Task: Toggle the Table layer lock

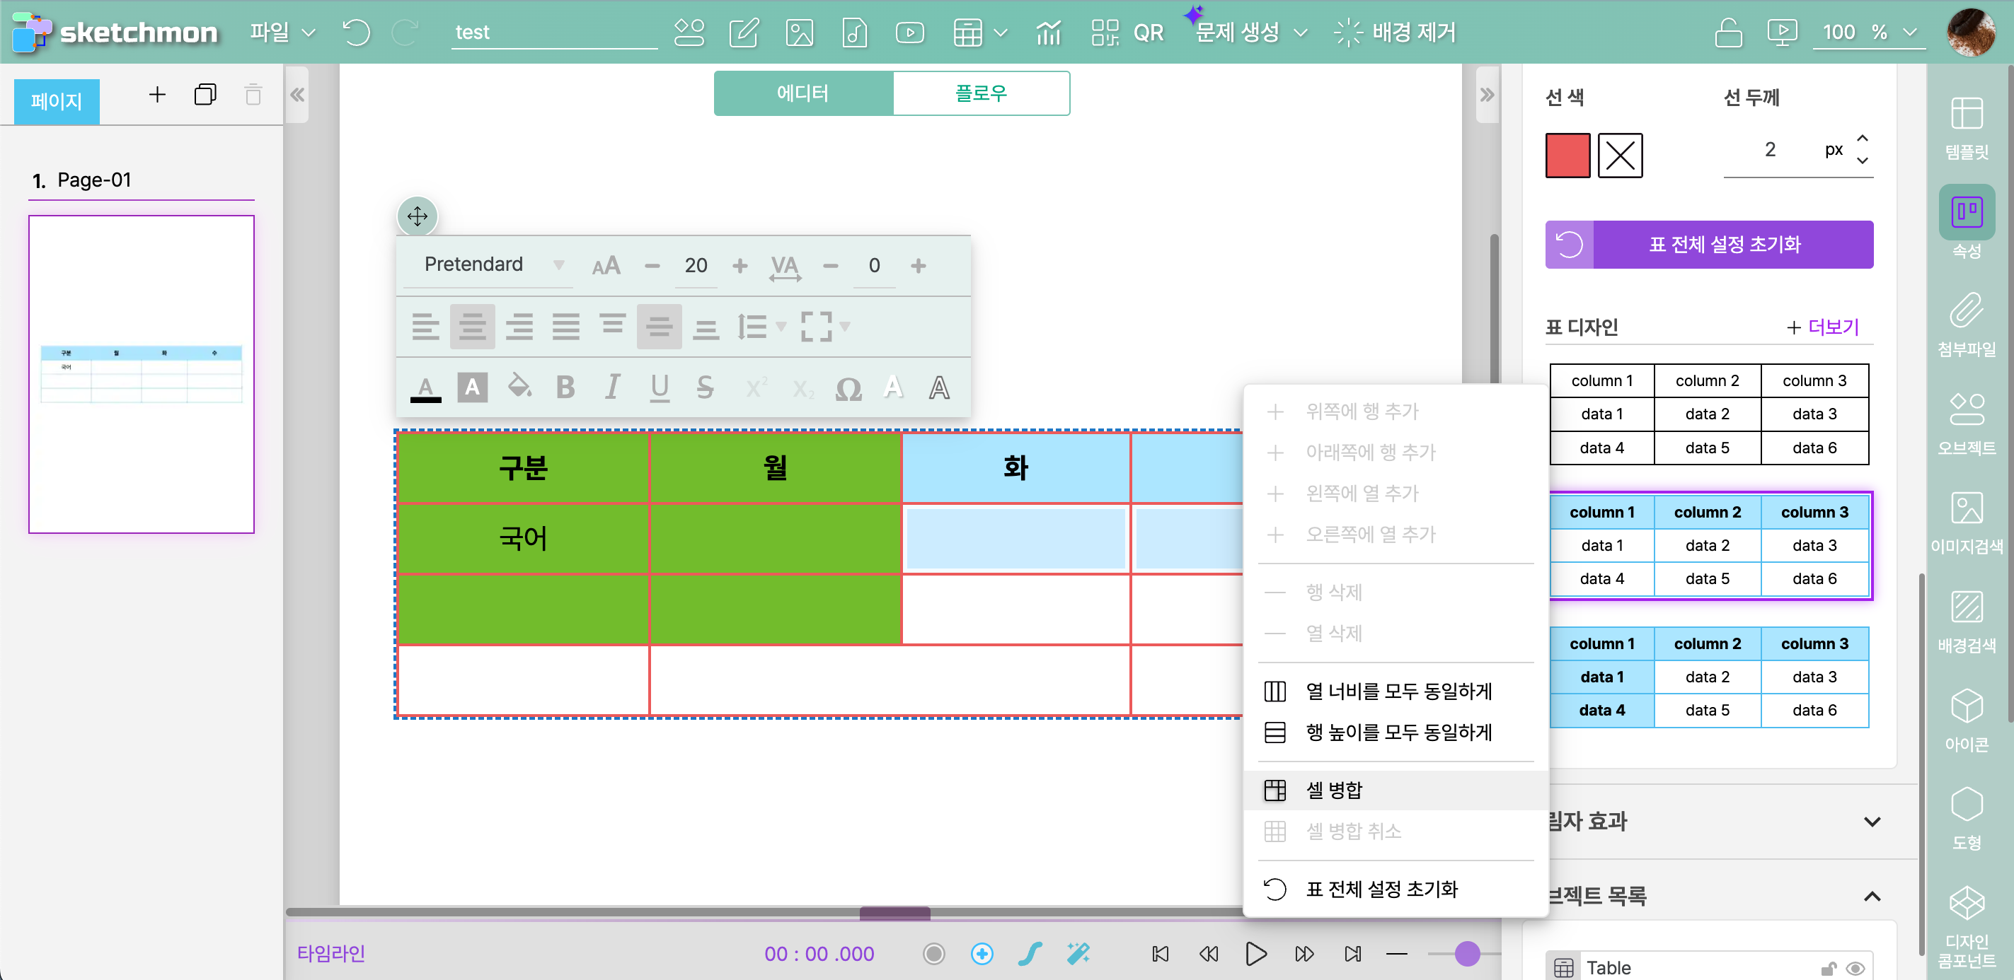Action: click(x=1828, y=968)
